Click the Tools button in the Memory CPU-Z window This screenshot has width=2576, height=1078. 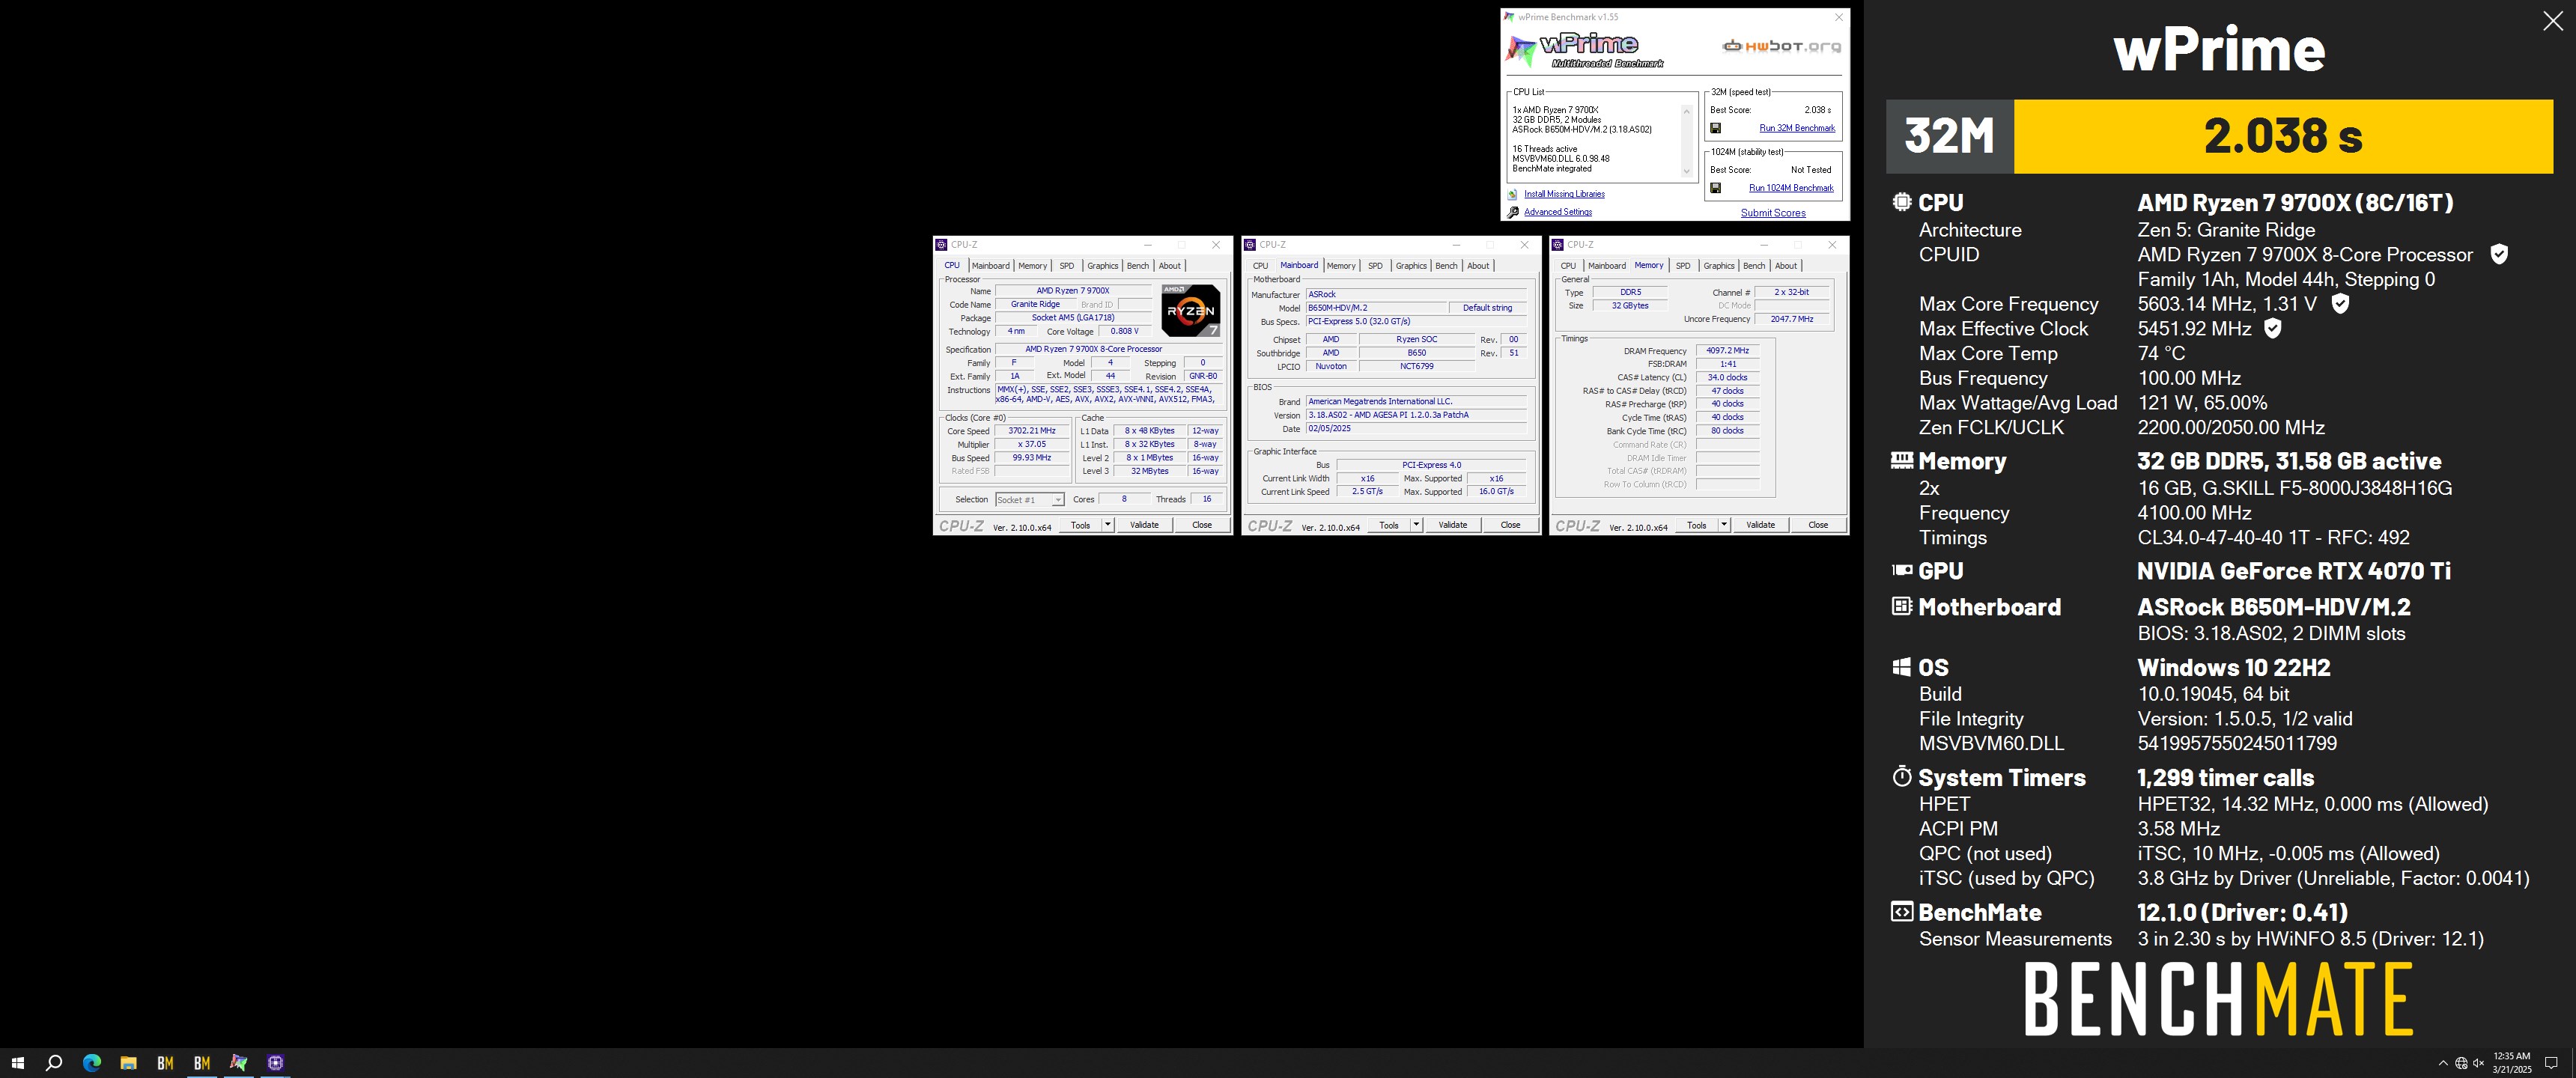tap(1696, 524)
